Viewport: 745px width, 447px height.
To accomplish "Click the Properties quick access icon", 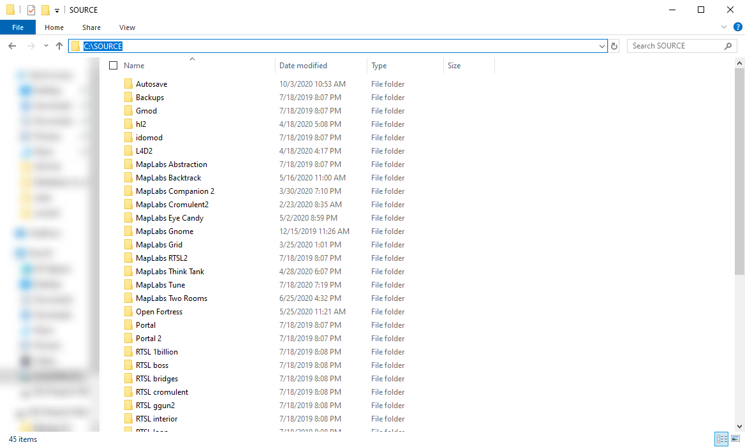I will tap(31, 10).
